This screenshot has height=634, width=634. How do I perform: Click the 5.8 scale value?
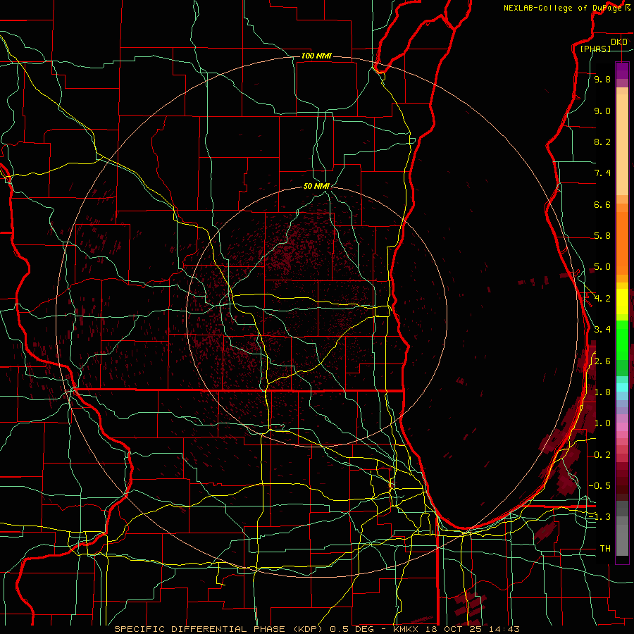(x=602, y=236)
